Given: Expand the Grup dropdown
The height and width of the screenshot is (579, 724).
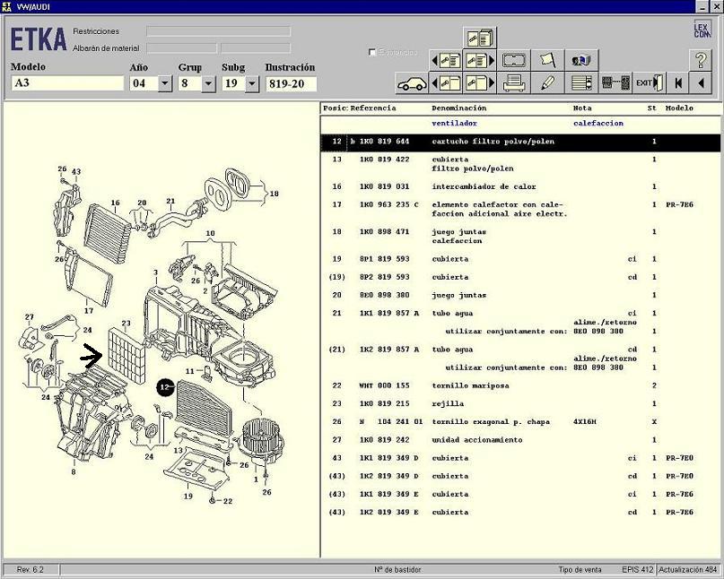Looking at the screenshot, I should coord(208,83).
